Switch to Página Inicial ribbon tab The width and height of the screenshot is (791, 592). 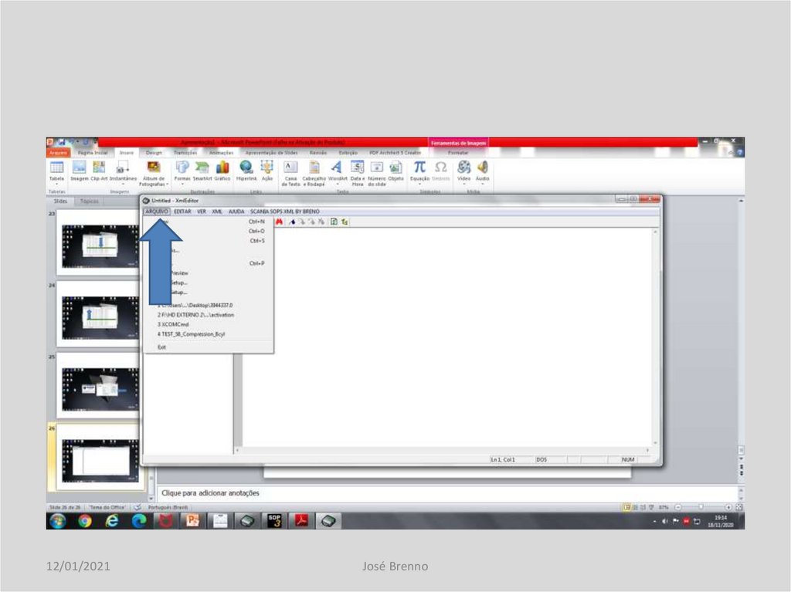coord(93,152)
